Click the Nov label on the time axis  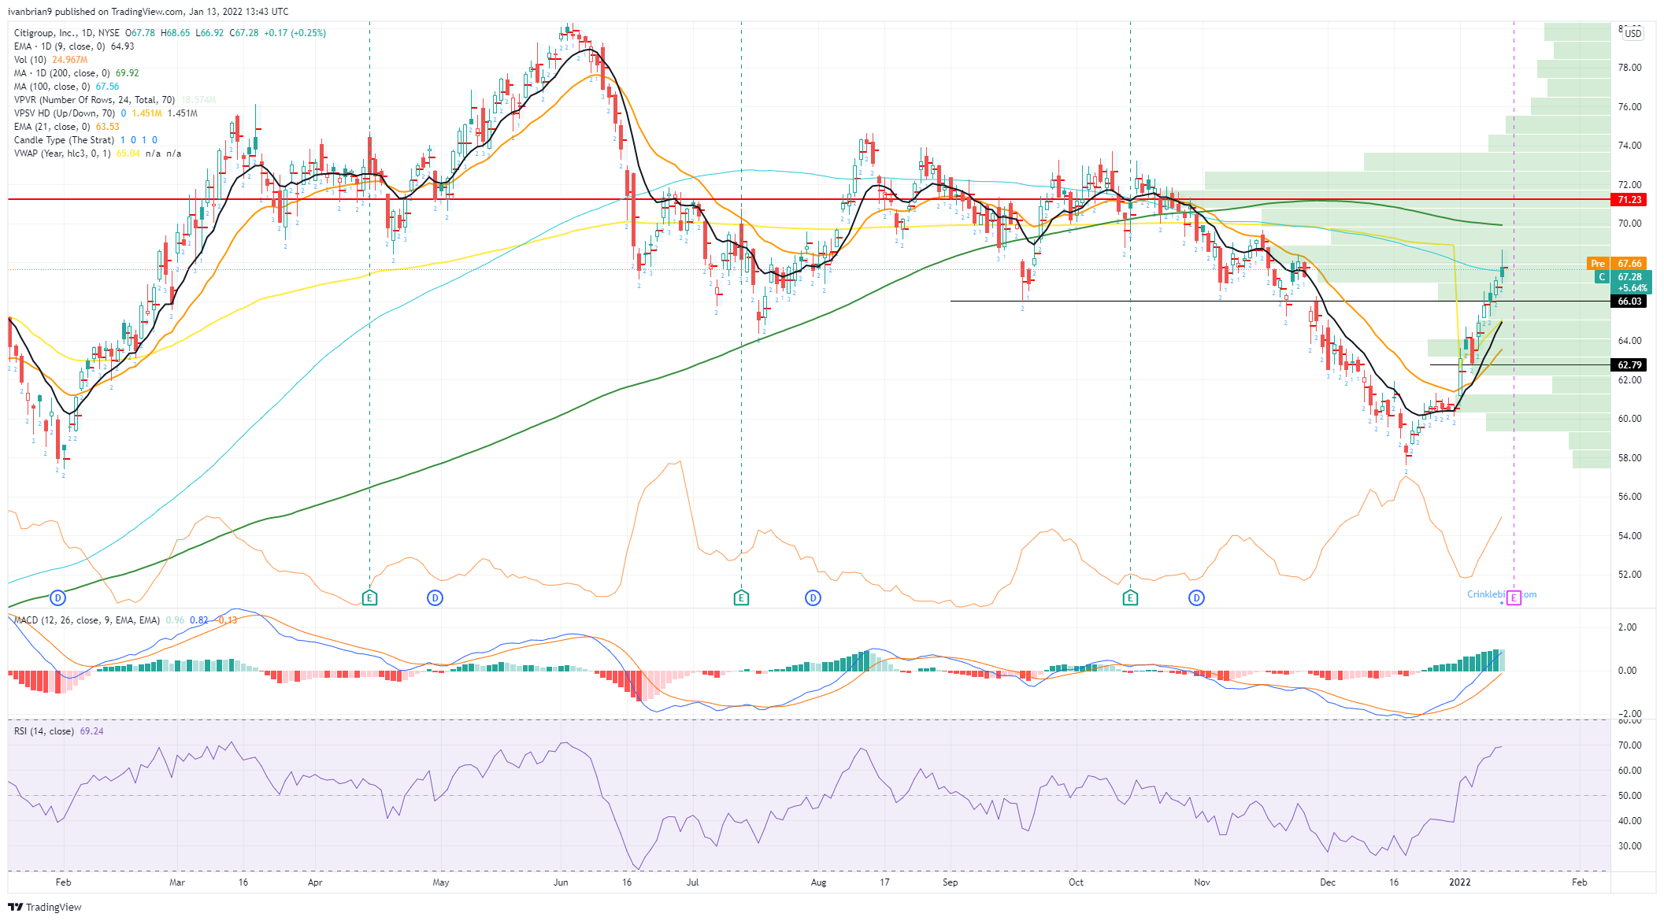pyautogui.click(x=1202, y=882)
